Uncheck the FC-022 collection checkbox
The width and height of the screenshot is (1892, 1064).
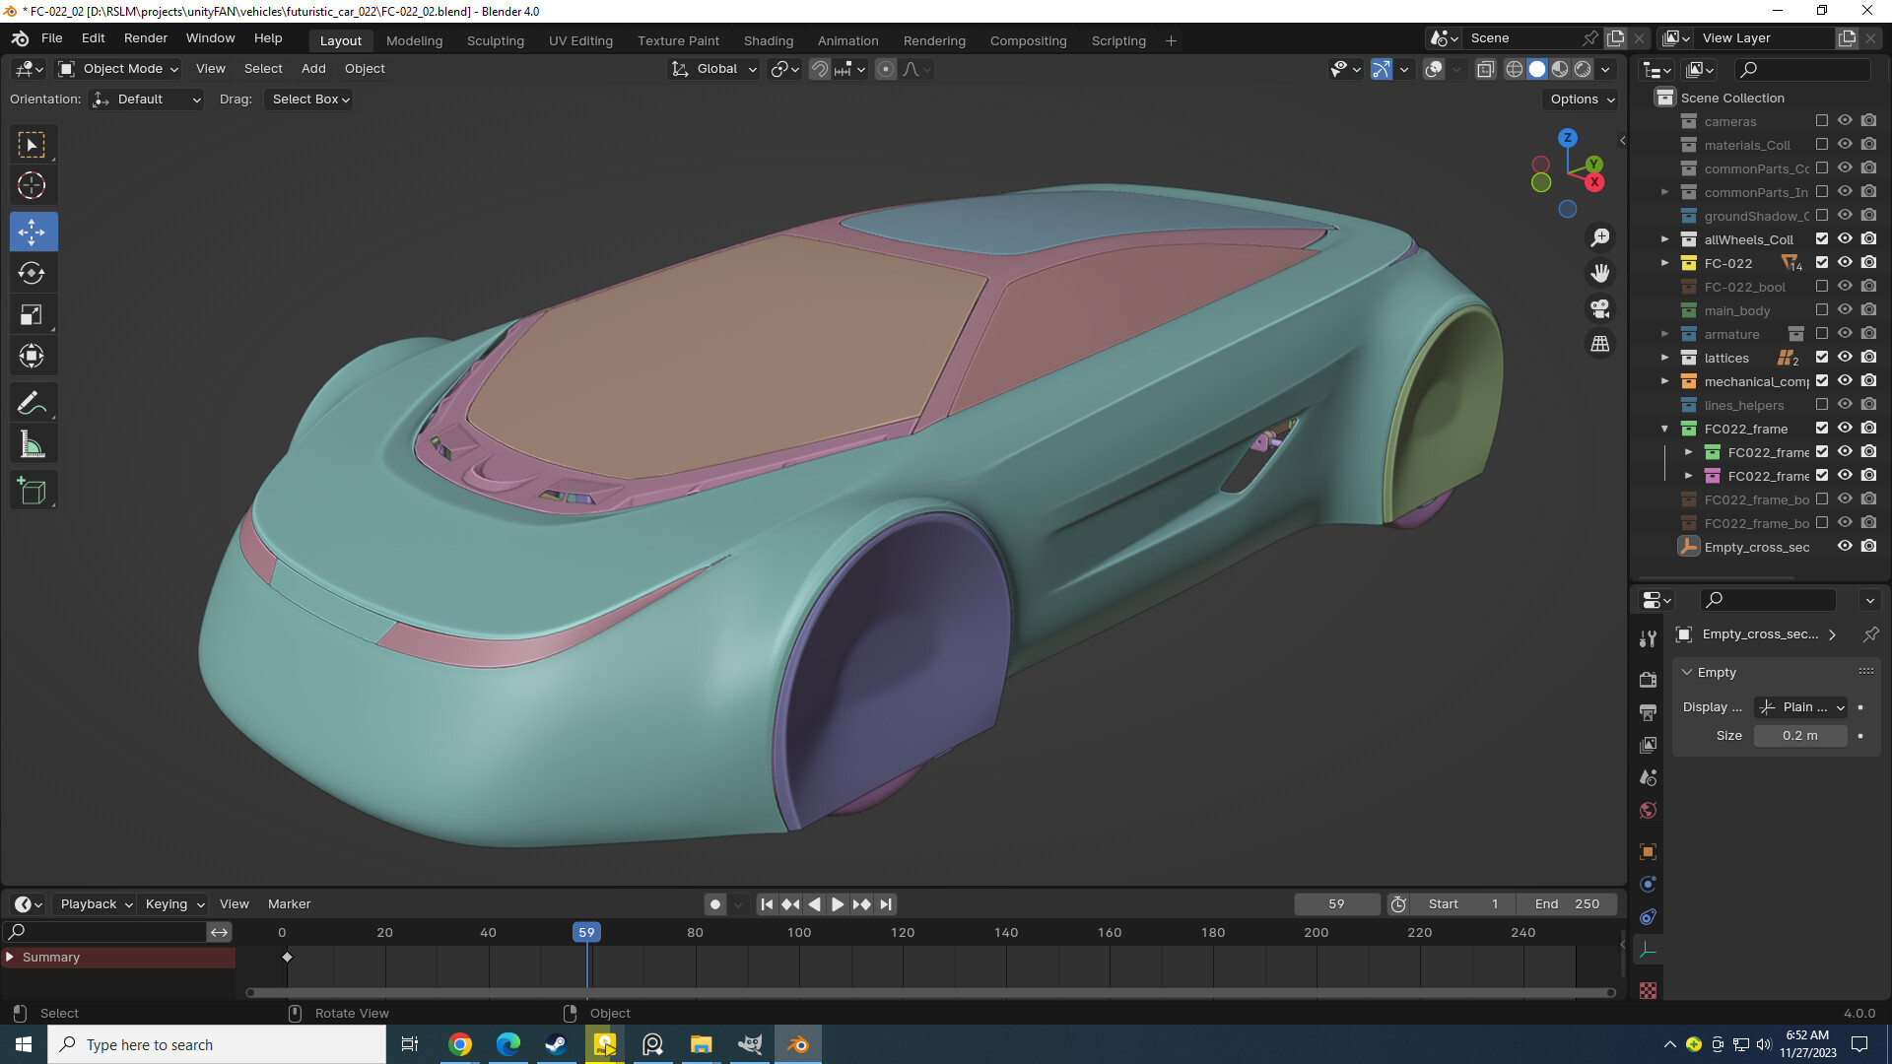coord(1822,263)
